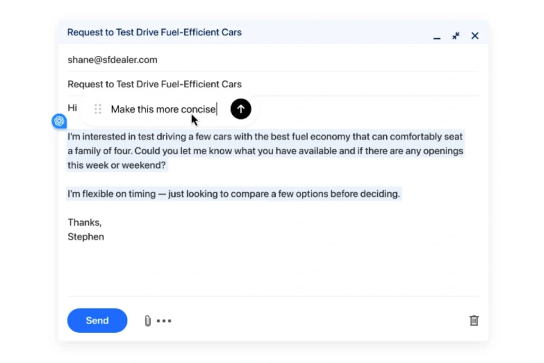Screen dimensions: 544x363
Task: Click the 'I'm flexible on timing' sentence
Action: point(233,194)
